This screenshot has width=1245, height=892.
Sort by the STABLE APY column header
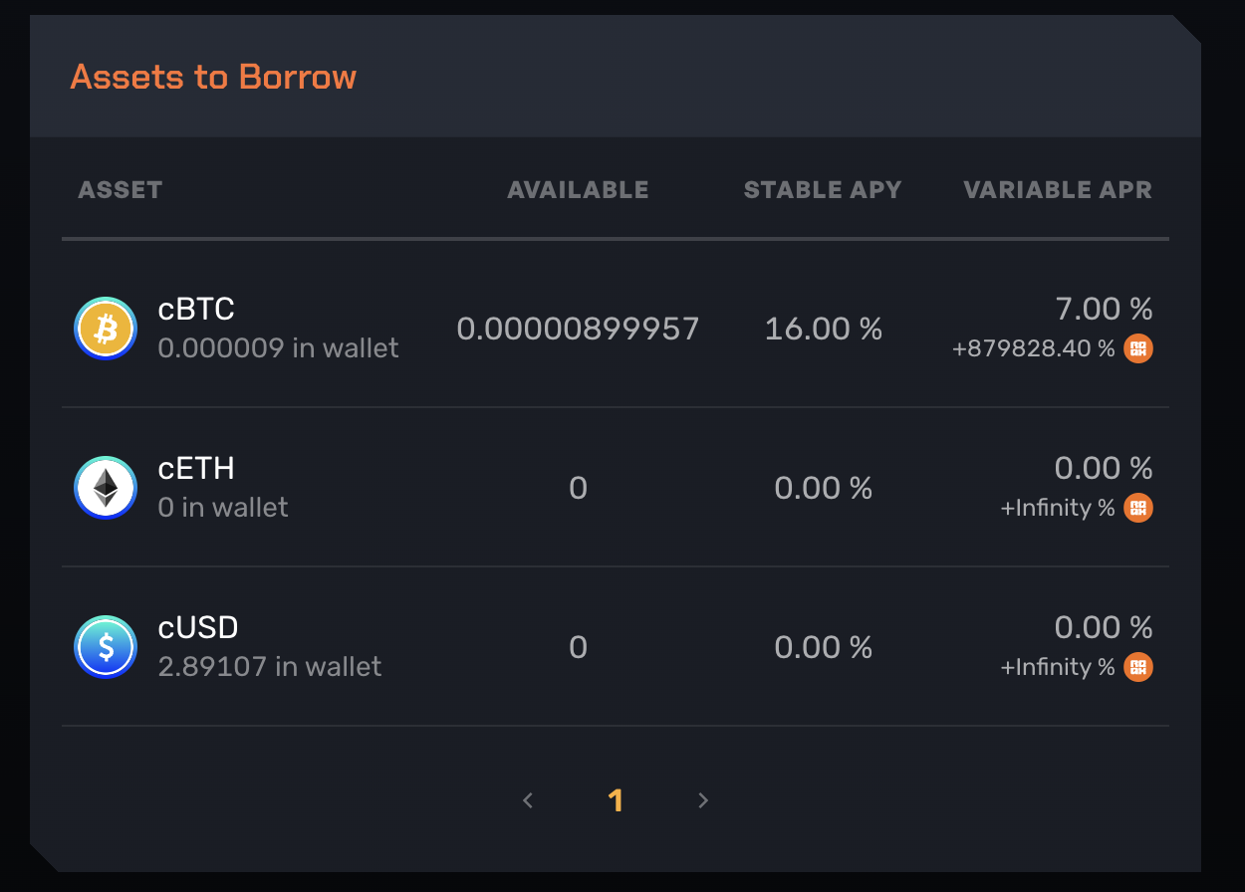click(823, 190)
